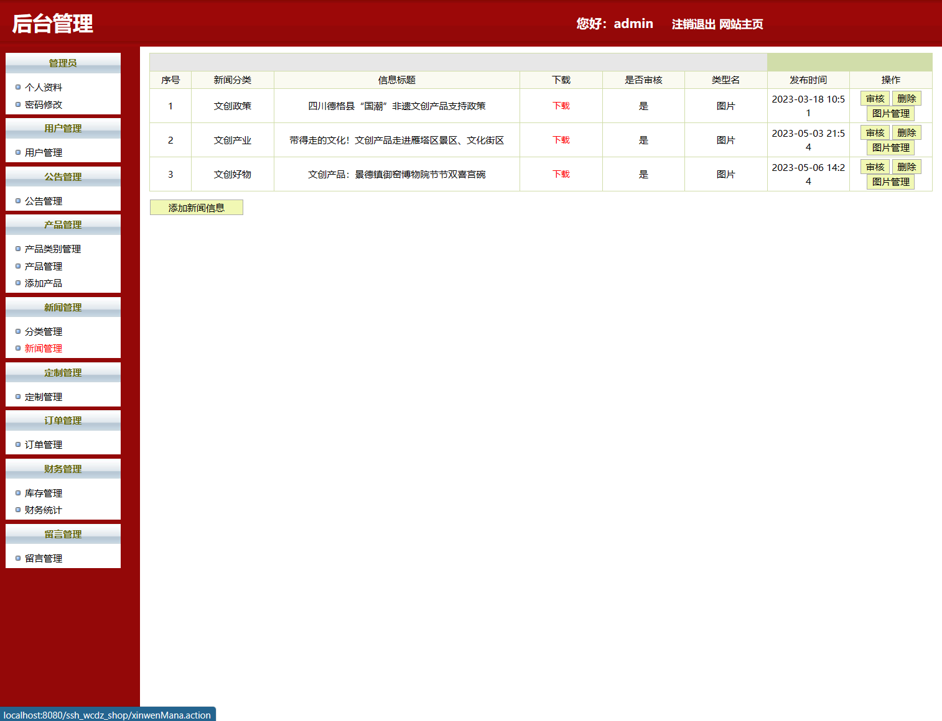This screenshot has height=721, width=942.
Task: Open 财务统计 sidebar link
Action: click(44, 510)
